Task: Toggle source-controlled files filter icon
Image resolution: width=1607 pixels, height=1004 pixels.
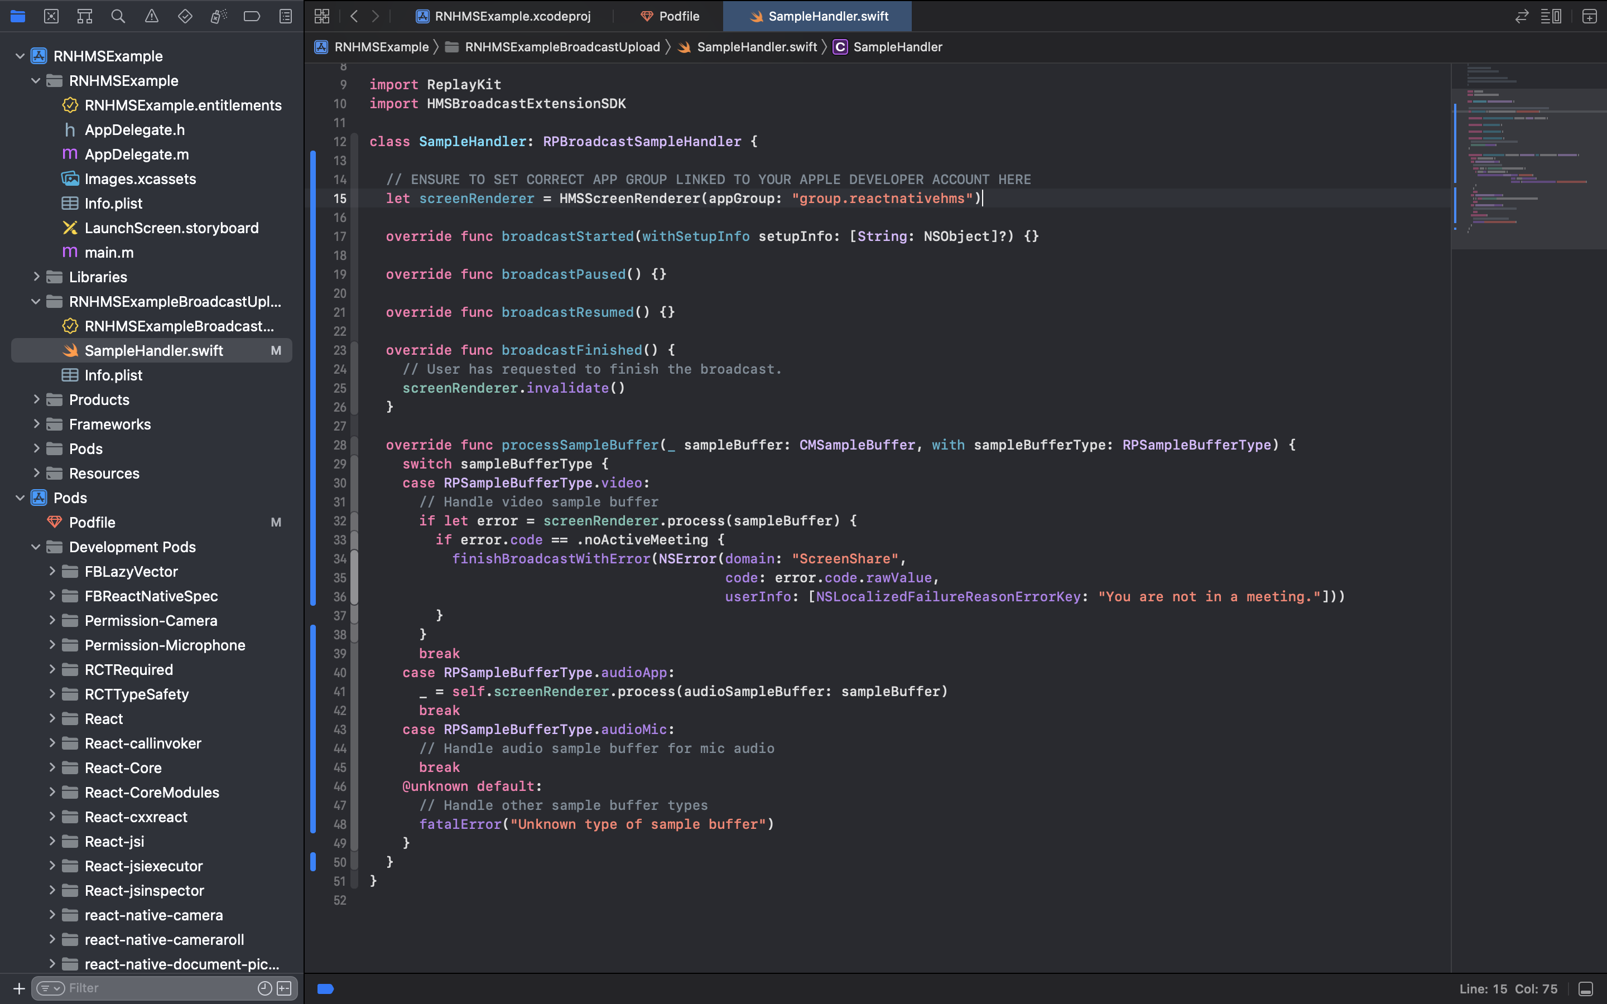Action: point(284,988)
